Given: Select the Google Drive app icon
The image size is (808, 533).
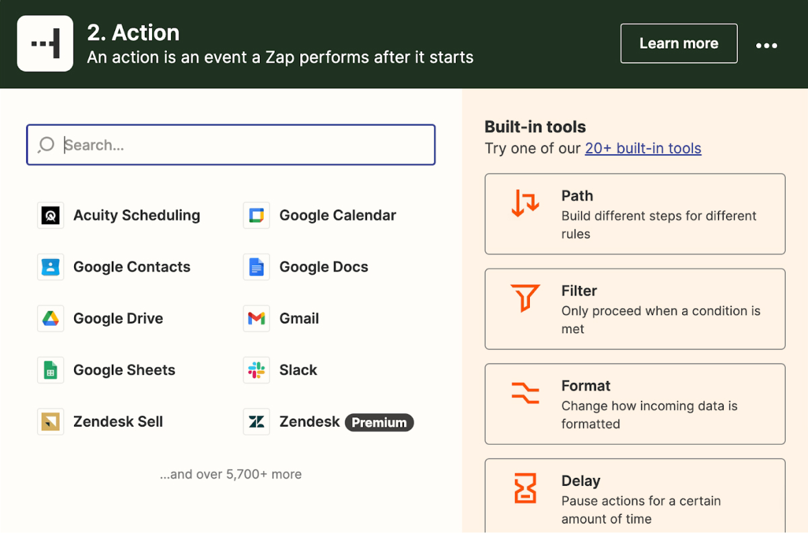Looking at the screenshot, I should pyautogui.click(x=50, y=318).
